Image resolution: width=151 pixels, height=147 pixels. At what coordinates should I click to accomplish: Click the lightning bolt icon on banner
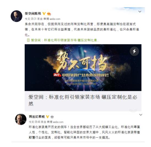134,51
